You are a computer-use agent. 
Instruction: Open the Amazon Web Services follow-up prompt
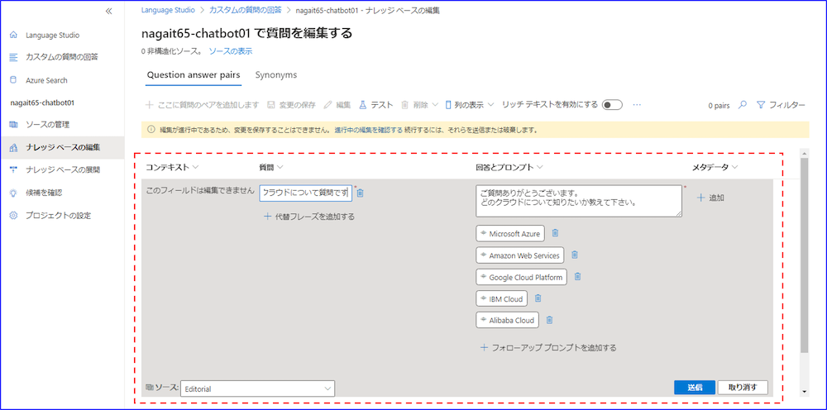pyautogui.click(x=519, y=255)
